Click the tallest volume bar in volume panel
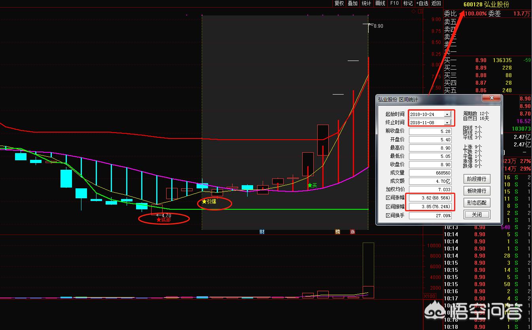This screenshot has height=330, width=532. coord(368,270)
